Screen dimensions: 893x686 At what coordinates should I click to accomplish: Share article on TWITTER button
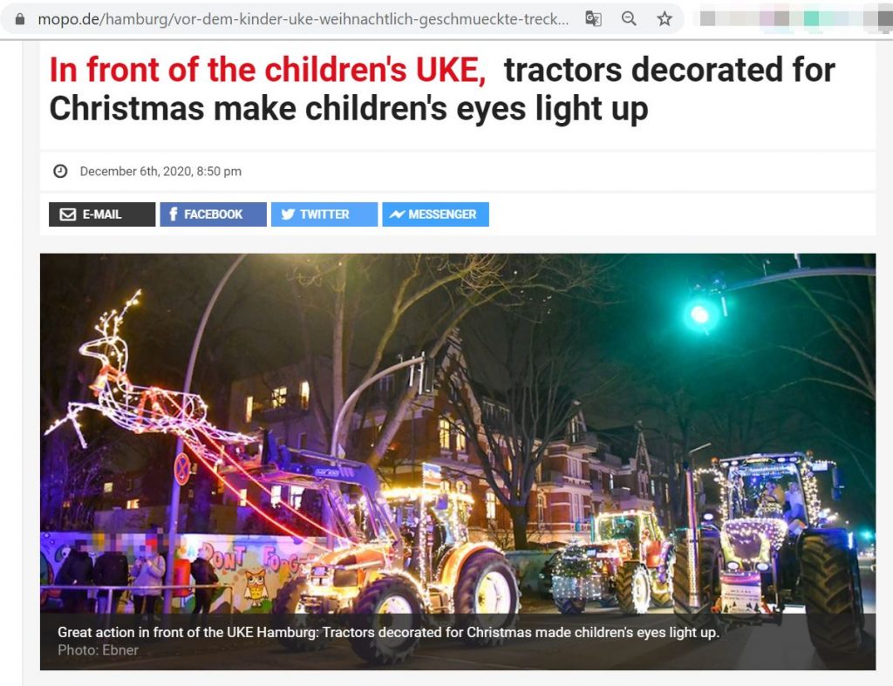(324, 214)
